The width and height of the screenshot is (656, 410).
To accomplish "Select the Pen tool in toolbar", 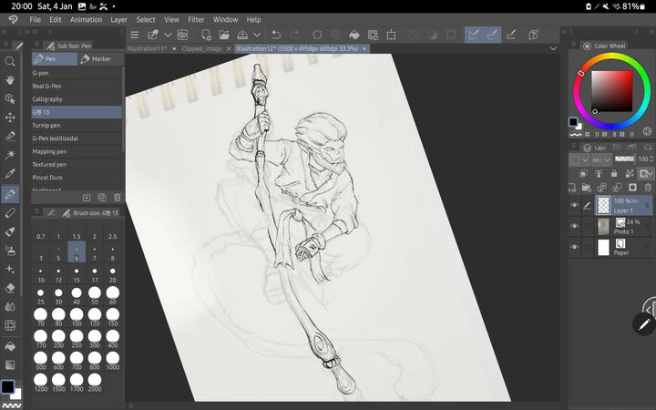I will coord(10,194).
